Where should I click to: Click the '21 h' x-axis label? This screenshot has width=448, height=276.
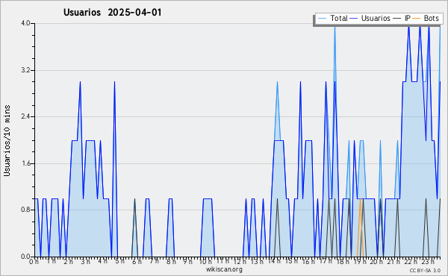394,261
